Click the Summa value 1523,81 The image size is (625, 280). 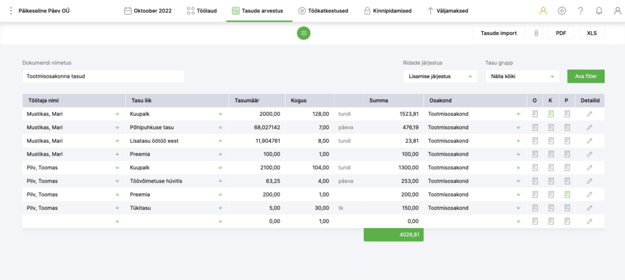point(410,114)
